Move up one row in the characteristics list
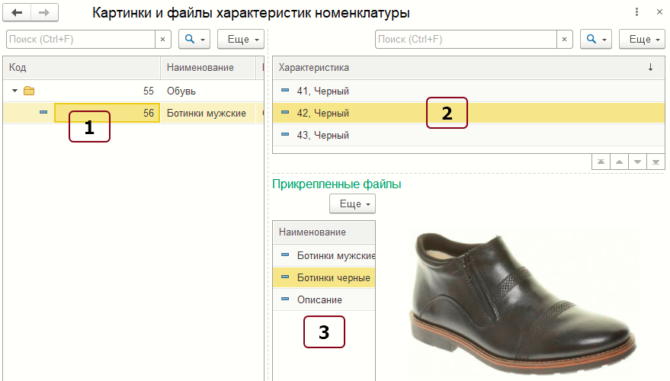The image size is (670, 381). click(619, 162)
